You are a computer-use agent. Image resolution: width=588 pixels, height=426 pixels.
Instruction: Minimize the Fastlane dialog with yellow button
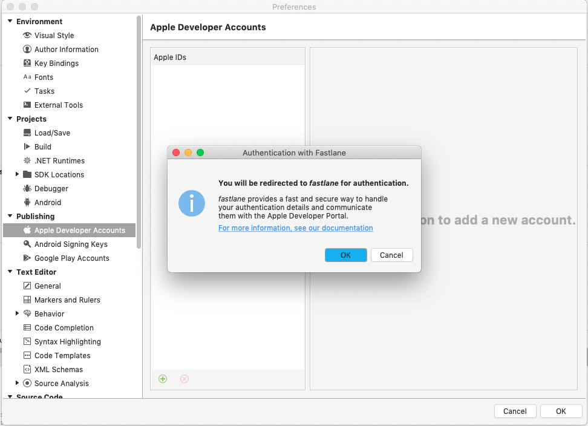(x=188, y=152)
